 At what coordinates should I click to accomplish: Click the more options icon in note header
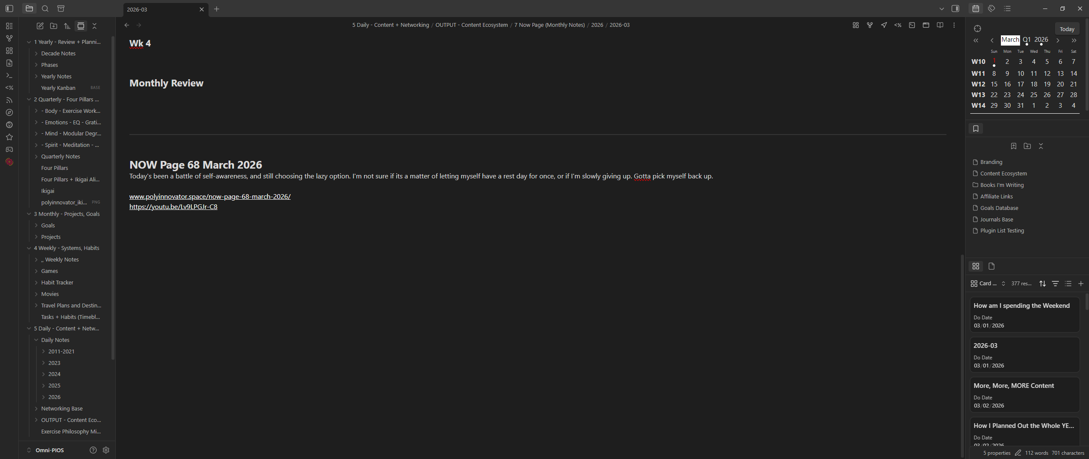tap(954, 25)
